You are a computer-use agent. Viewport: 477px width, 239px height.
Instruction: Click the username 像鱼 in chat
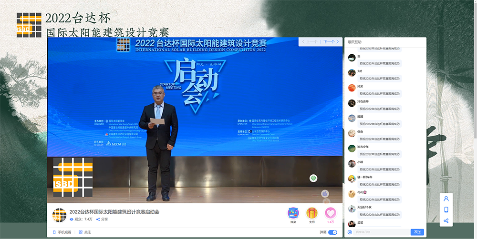(x=360, y=131)
